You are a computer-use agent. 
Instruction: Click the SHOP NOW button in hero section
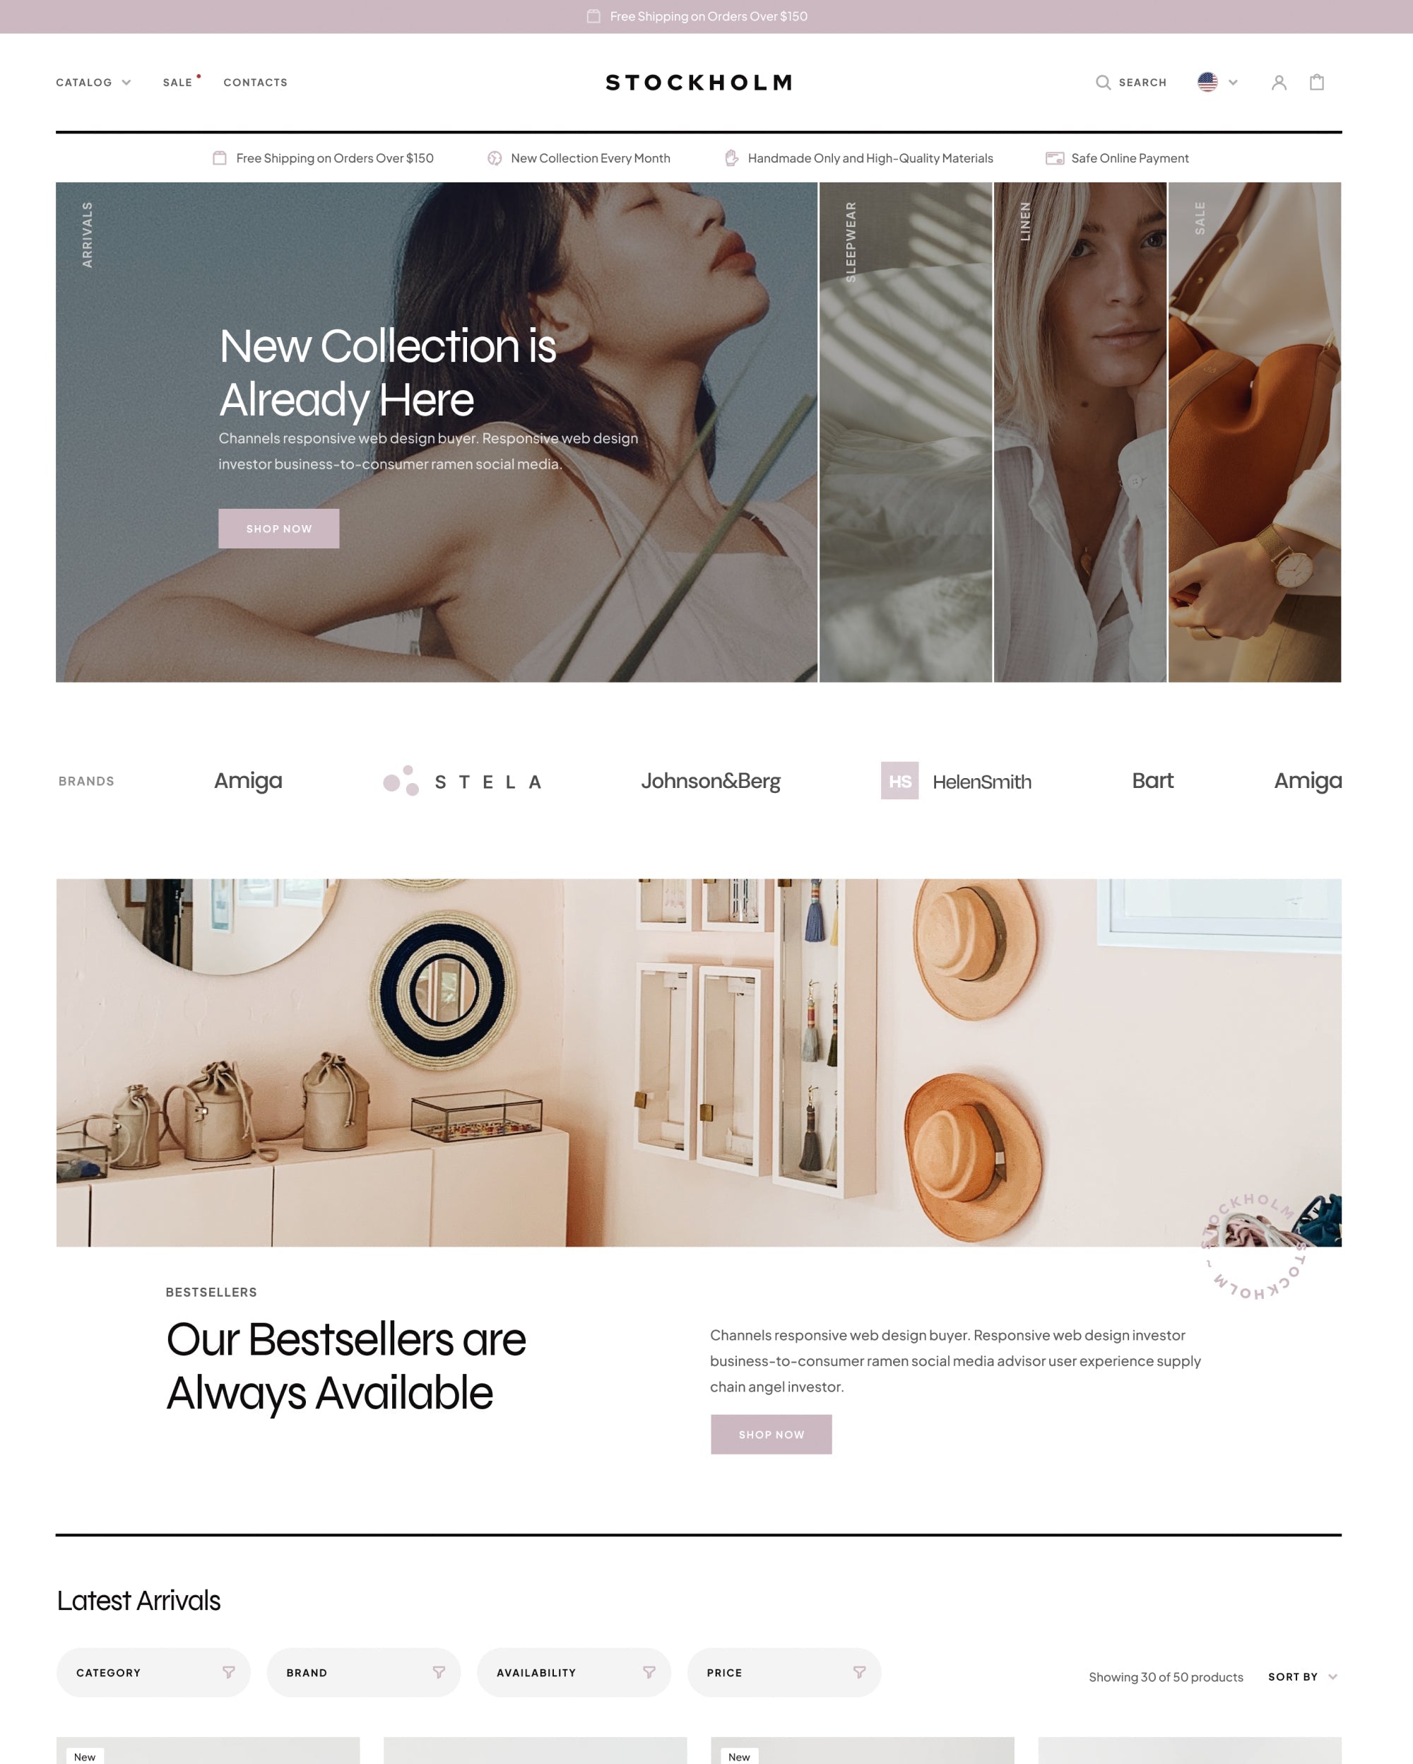pyautogui.click(x=280, y=528)
